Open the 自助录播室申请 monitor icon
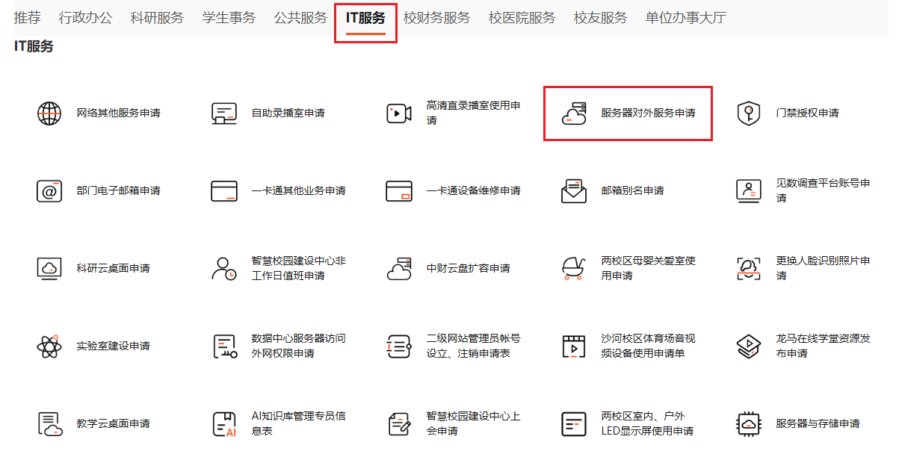This screenshot has width=899, height=460. point(224,114)
